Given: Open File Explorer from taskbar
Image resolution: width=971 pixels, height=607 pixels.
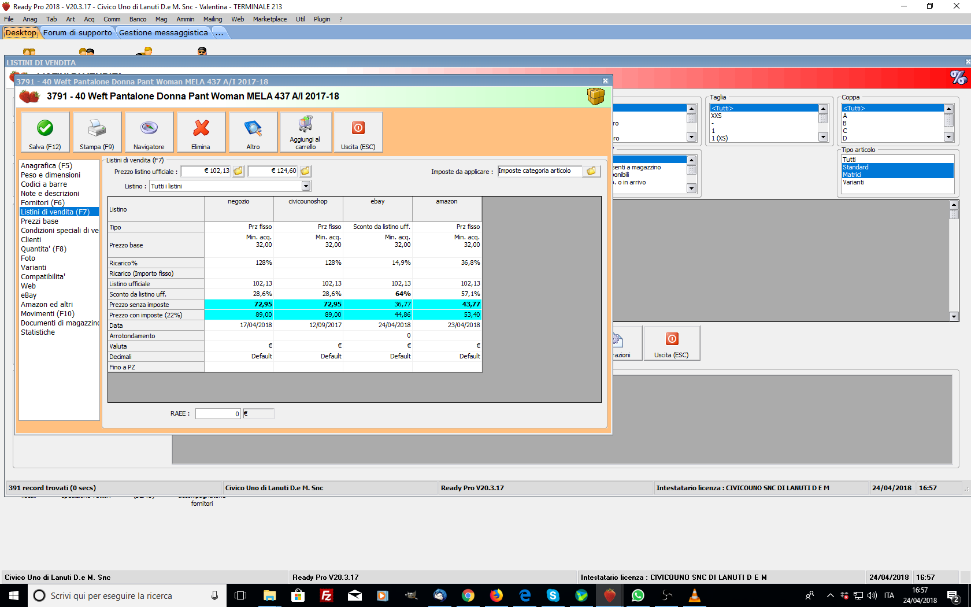Looking at the screenshot, I should 269,595.
